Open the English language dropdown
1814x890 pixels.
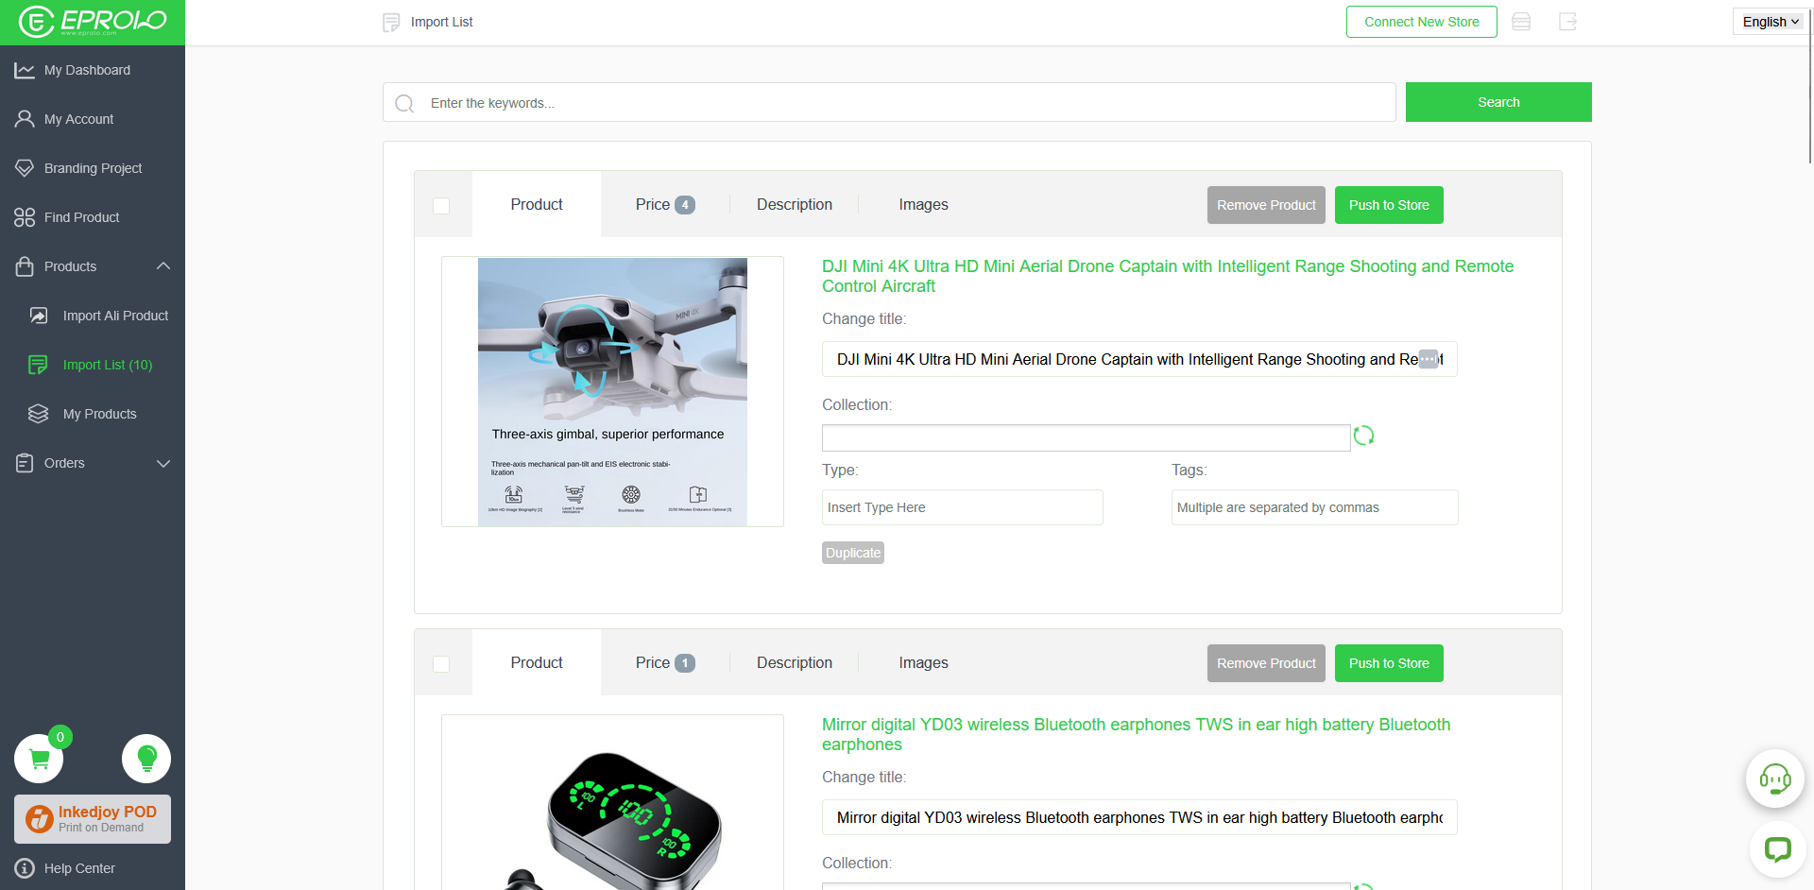[x=1771, y=22]
